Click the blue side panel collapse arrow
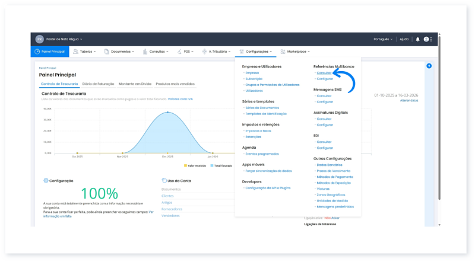This screenshot has height=262, width=475. [429, 66]
